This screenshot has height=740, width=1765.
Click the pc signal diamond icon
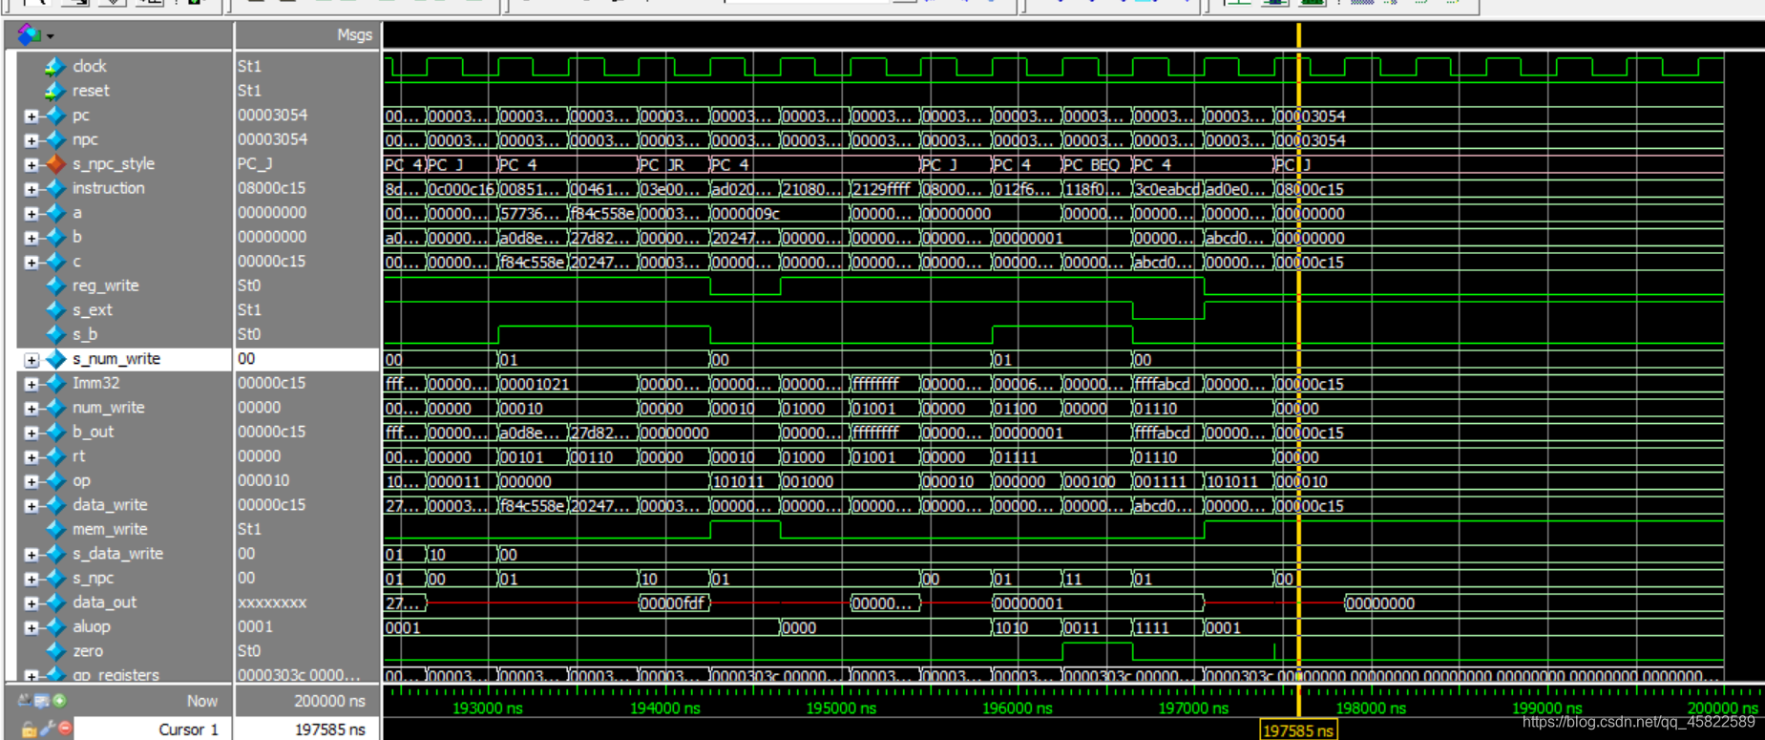(x=55, y=116)
